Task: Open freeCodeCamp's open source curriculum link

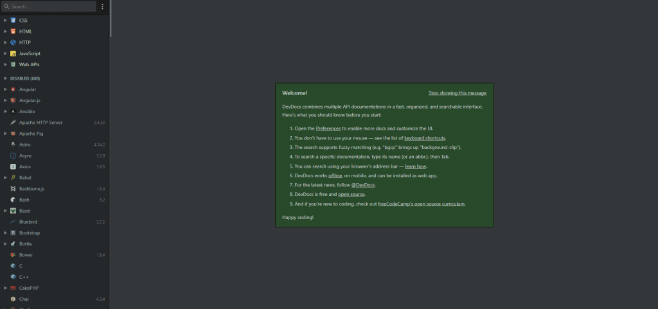Action: (x=422, y=204)
